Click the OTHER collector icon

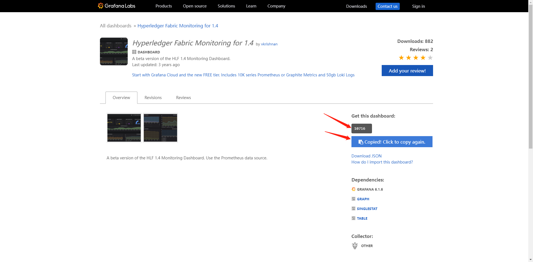(355, 246)
